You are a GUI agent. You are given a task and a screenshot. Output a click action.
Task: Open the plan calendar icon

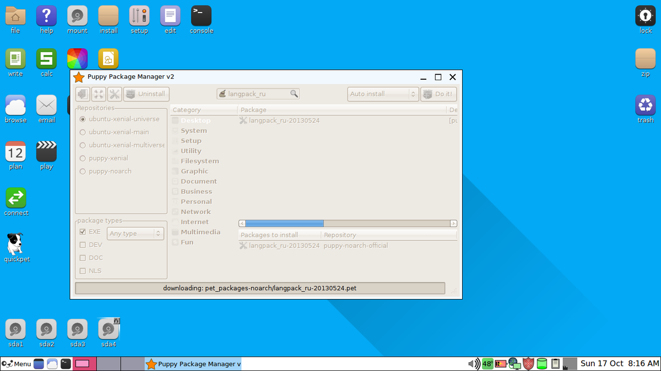(15, 156)
